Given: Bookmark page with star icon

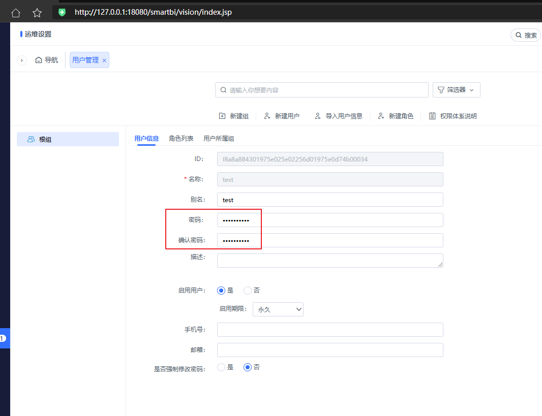Looking at the screenshot, I should click(37, 13).
